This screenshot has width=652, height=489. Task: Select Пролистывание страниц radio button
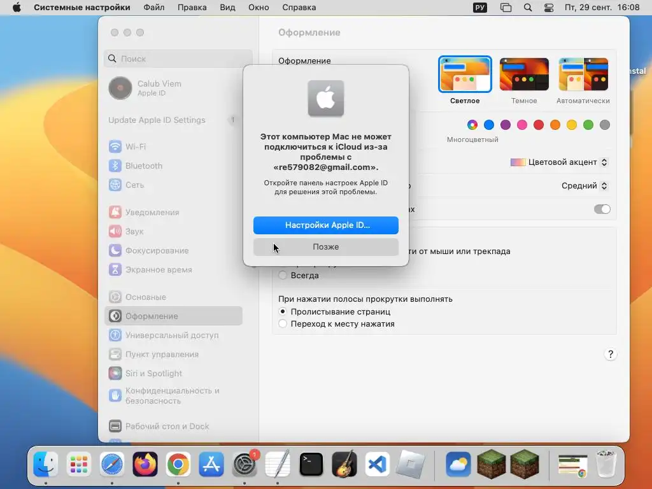[283, 311]
